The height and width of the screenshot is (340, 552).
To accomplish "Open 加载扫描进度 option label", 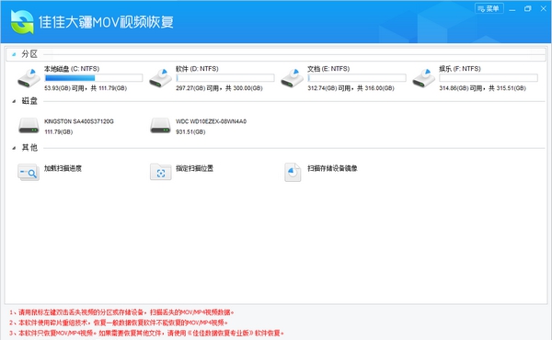I will (x=63, y=168).
